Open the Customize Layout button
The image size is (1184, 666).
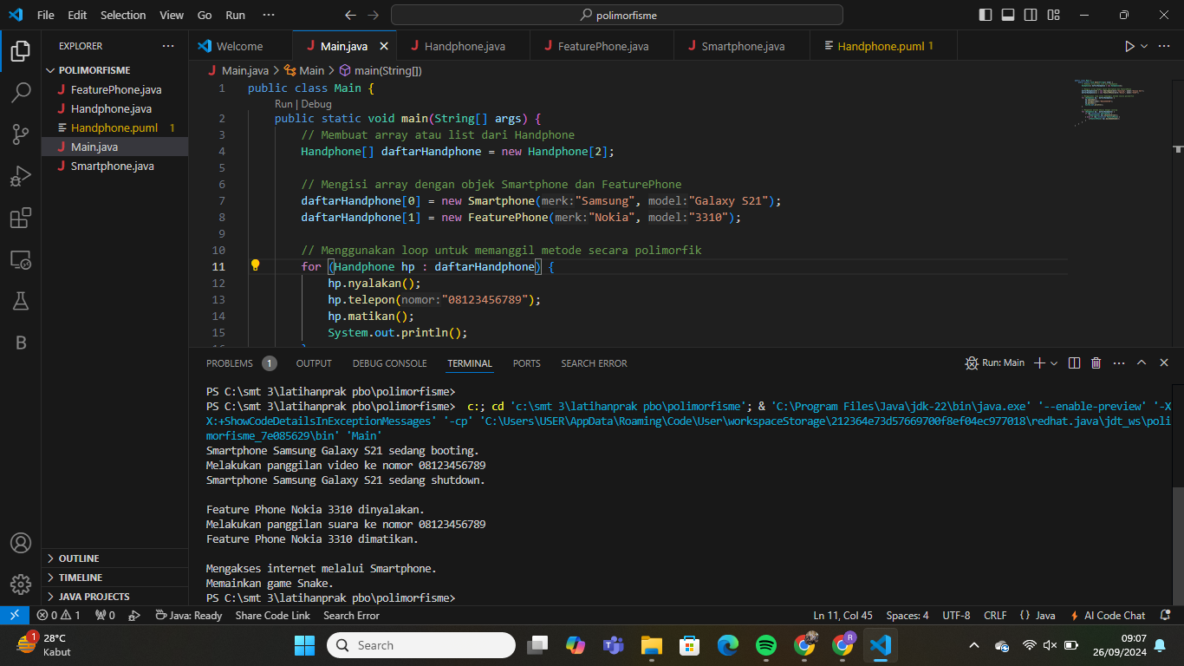pos(1053,15)
